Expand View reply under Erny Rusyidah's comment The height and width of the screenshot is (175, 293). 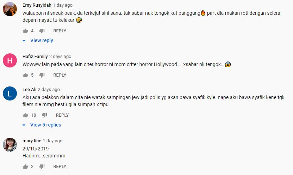tap(42, 40)
